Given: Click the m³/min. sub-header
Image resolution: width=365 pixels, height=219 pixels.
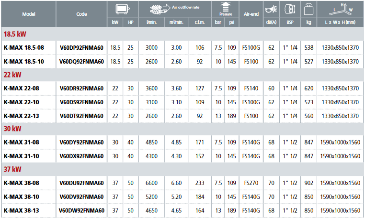Looking at the screenshot, I should (x=176, y=22).
